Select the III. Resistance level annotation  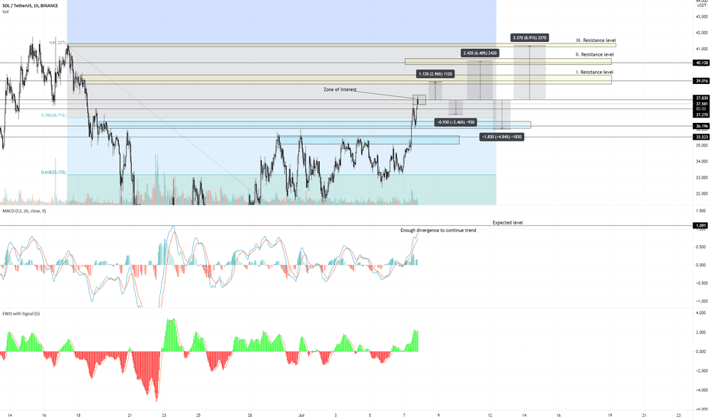pyautogui.click(x=596, y=40)
